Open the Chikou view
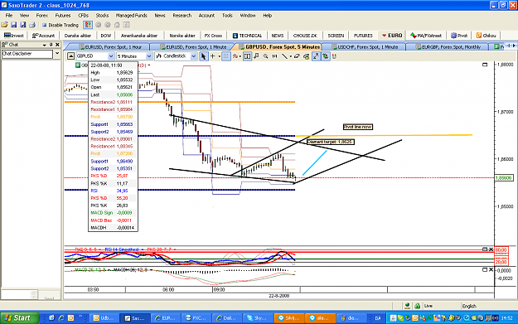The height and width of the screenshot is (324, 518). [486, 36]
